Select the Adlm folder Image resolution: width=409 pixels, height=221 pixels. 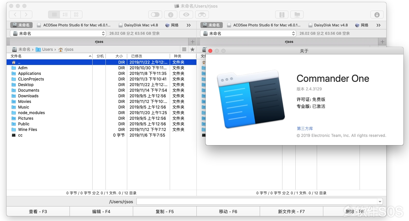pos(102,68)
